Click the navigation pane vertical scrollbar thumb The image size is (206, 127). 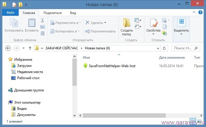pos(74,72)
